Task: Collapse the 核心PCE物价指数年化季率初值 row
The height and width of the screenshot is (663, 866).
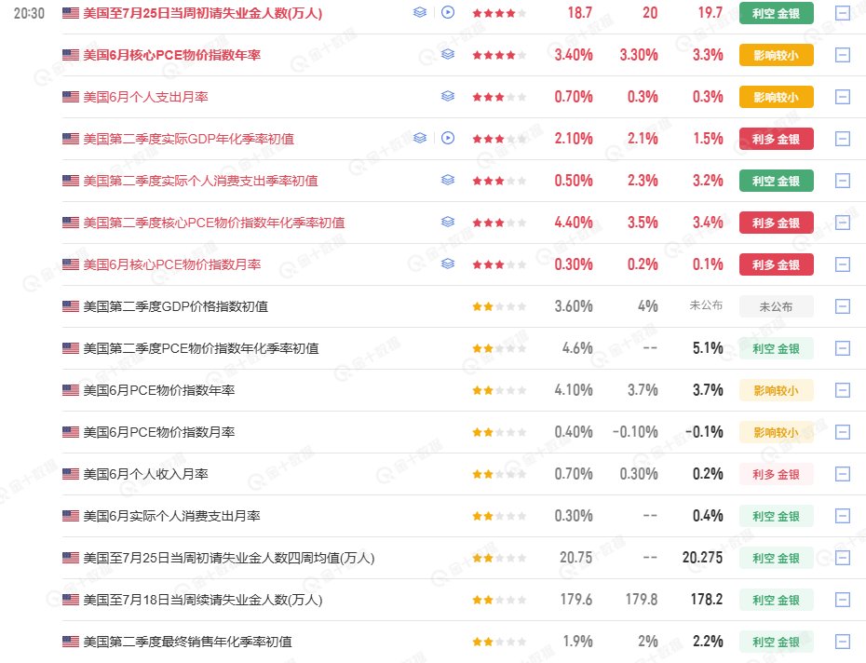Action: 842,223
